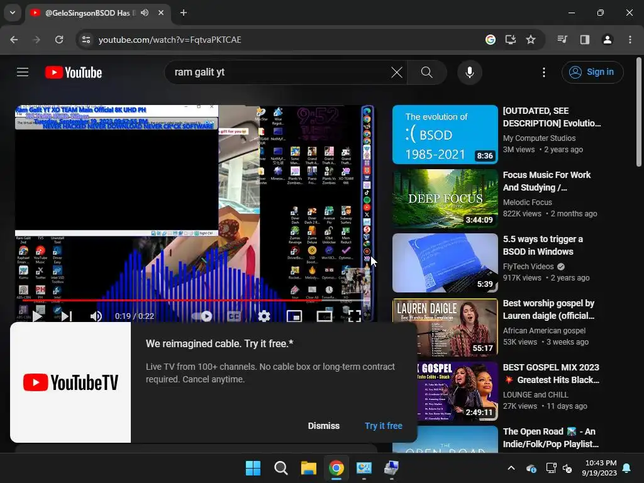Toggle autoplay switch in the player

pos(203,316)
